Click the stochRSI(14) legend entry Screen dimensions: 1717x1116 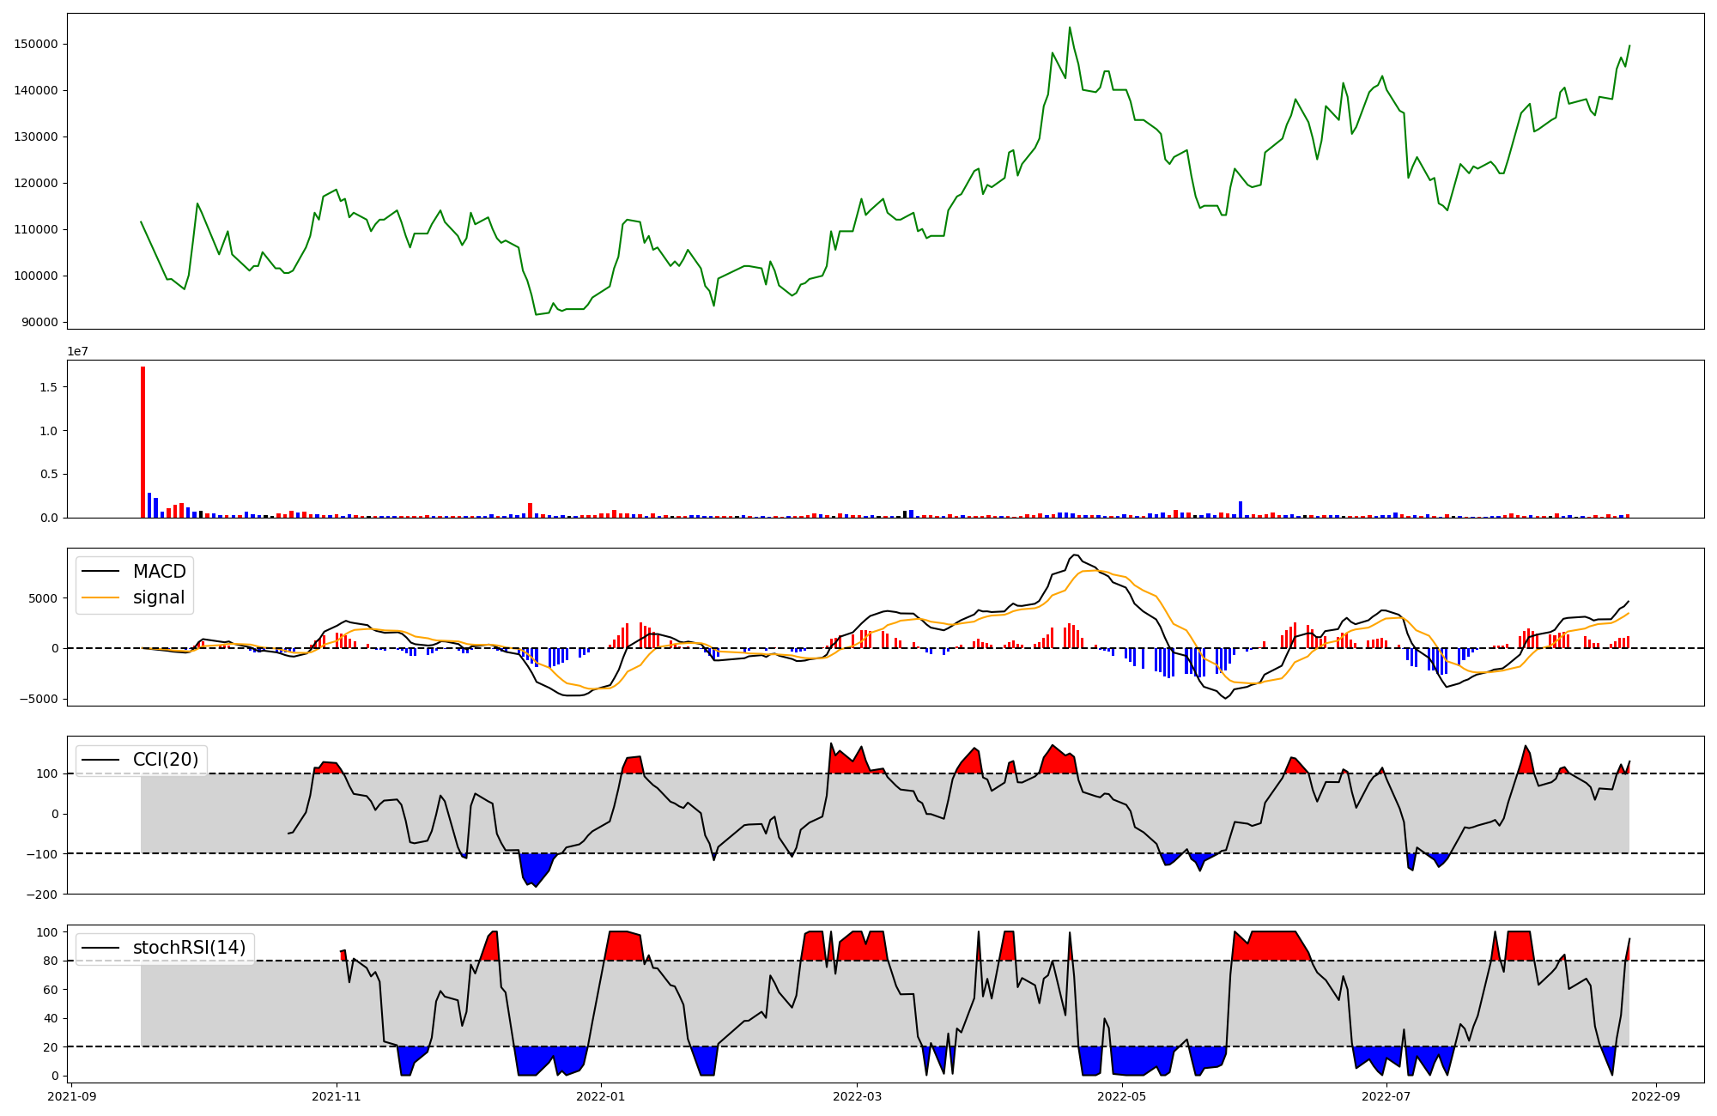tap(189, 948)
